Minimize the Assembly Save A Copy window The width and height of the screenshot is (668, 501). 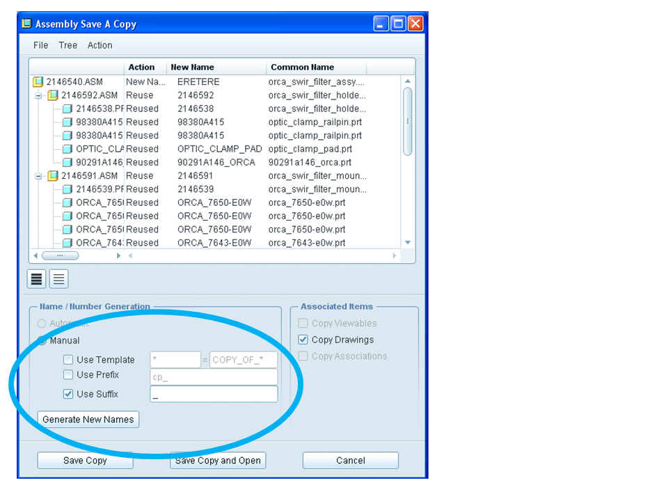381,24
